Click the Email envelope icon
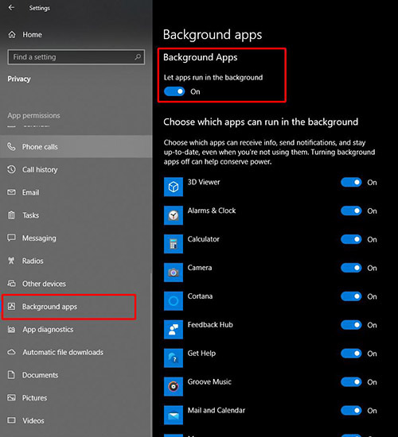The image size is (398, 437). pos(11,192)
